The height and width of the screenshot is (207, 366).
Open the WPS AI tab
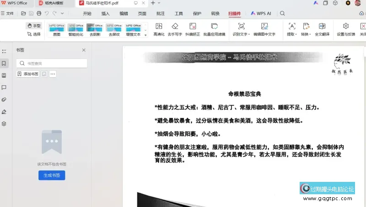coord(261,14)
